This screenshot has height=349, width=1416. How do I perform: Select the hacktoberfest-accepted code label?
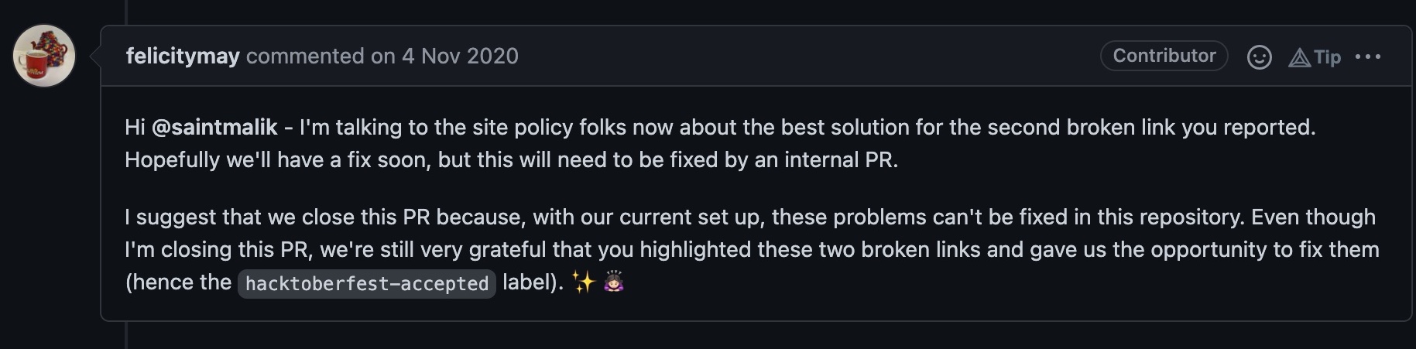pos(367,284)
